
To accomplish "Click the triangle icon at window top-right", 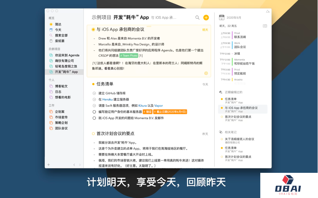I will [268, 11].
